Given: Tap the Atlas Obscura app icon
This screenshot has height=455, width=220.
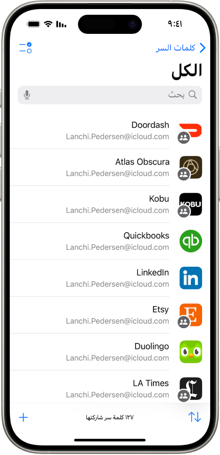Looking at the screenshot, I should click(x=190, y=167).
